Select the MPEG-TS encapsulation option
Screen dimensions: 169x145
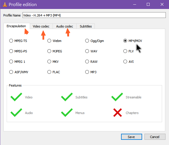coord(18,41)
